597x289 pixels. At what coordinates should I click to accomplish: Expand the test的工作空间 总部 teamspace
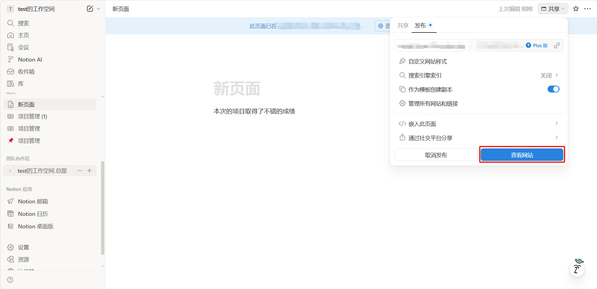point(10,171)
